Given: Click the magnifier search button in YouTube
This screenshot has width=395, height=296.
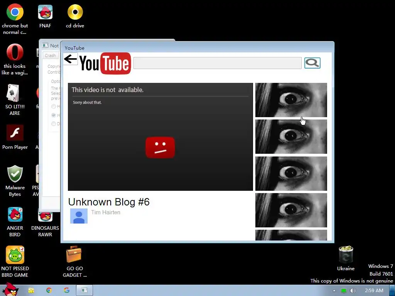Looking at the screenshot, I should 312,63.
